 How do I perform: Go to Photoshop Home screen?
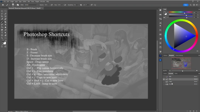click(3, 5)
